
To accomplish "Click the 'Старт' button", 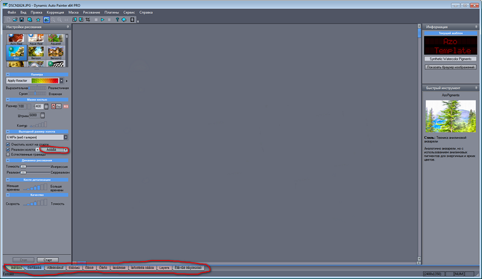I will pyautogui.click(x=47, y=260).
